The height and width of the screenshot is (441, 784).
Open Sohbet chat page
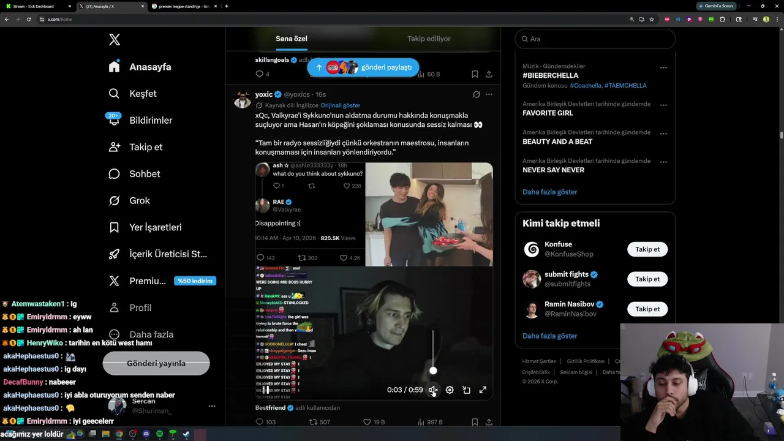click(134, 174)
